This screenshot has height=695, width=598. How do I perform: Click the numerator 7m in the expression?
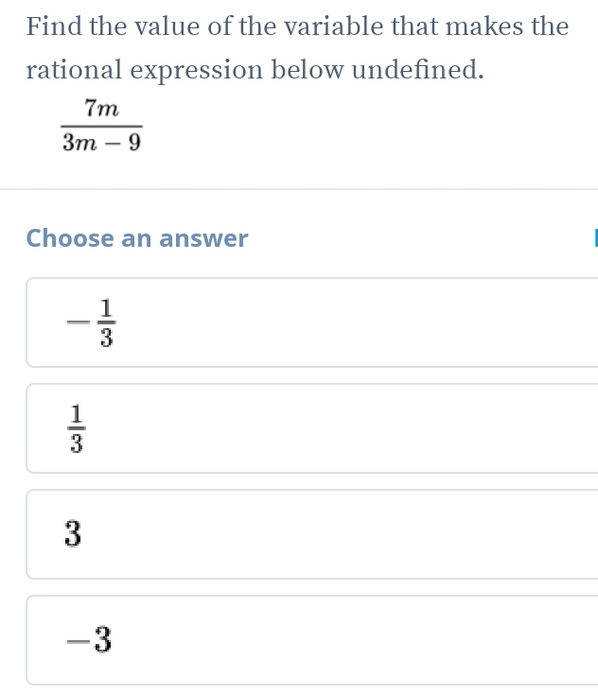101,110
